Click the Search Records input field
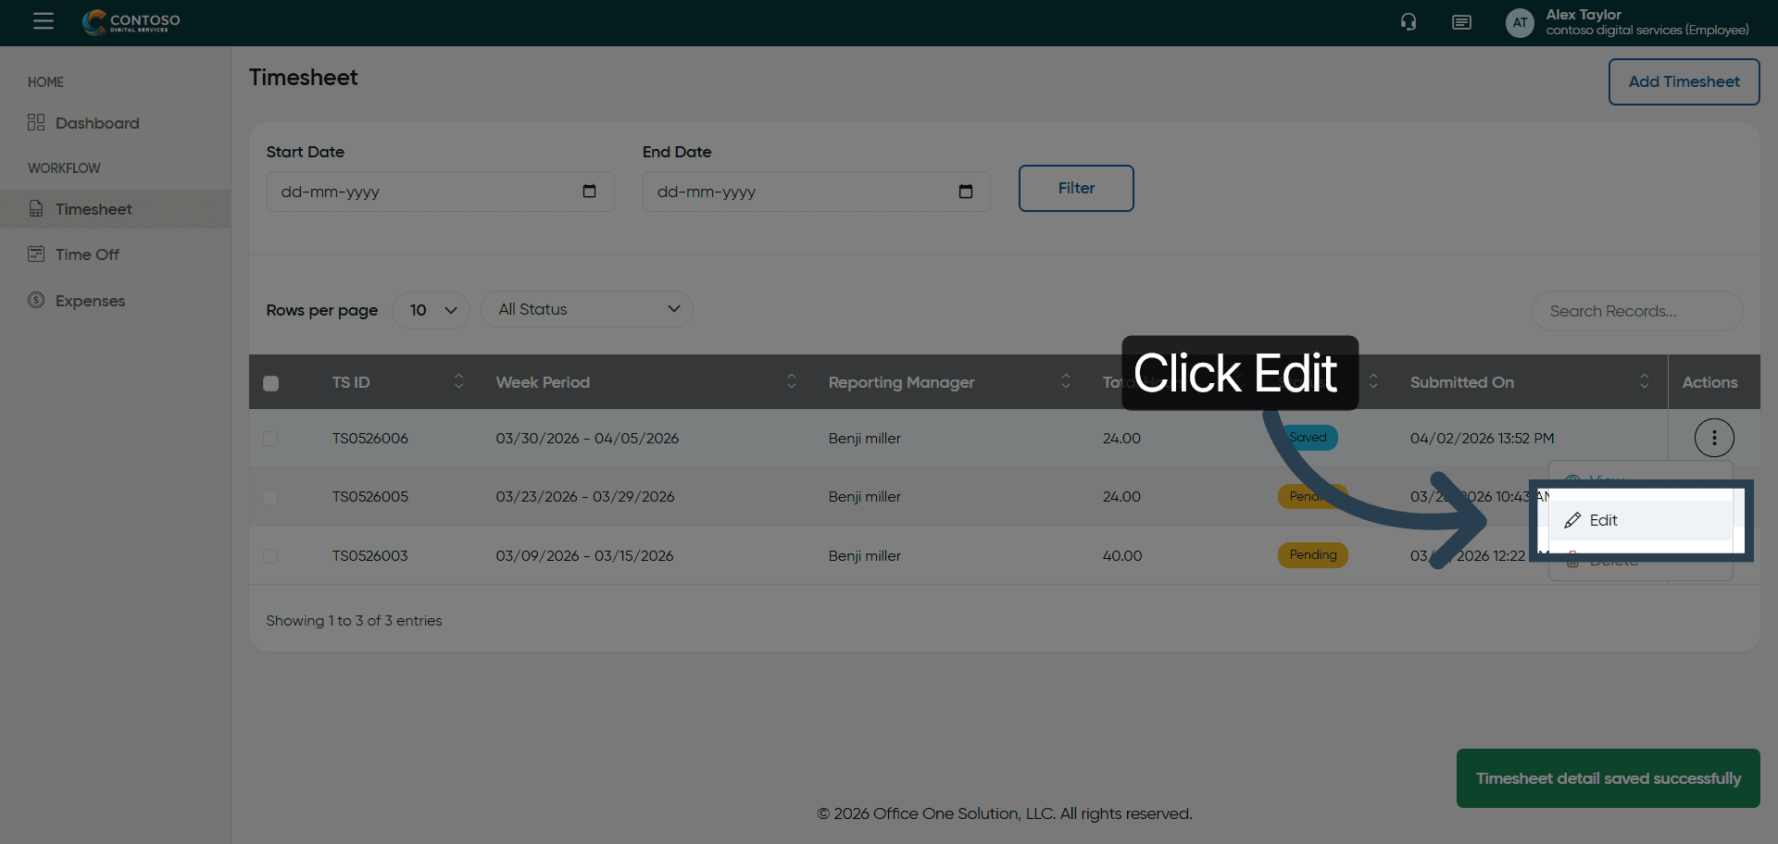The width and height of the screenshot is (1778, 844). (x=1636, y=311)
